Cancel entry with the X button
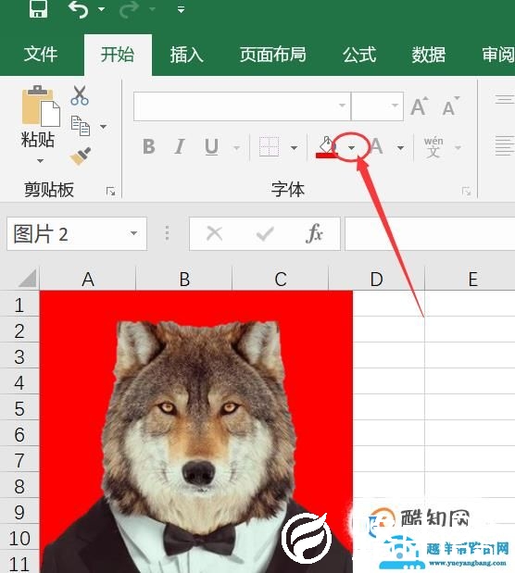Screen dimensions: 515x573 pos(214,233)
